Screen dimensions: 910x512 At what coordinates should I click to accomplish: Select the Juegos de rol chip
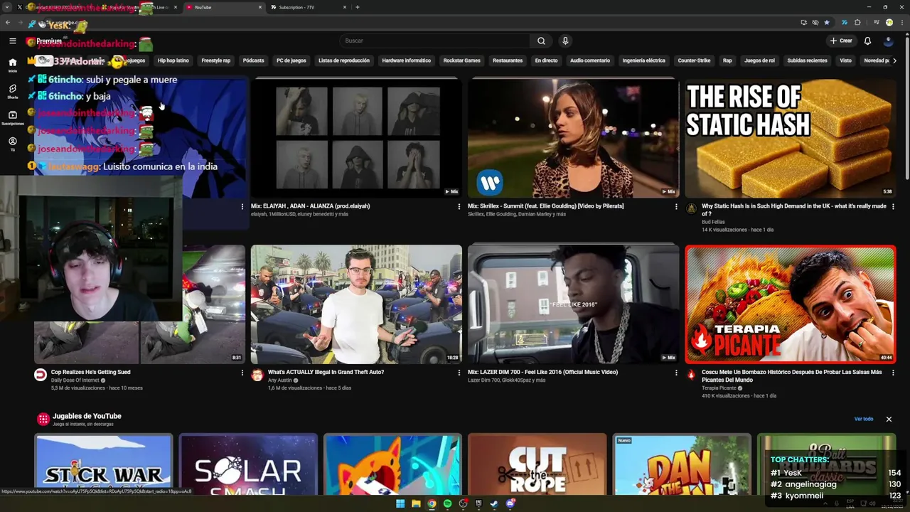click(760, 60)
